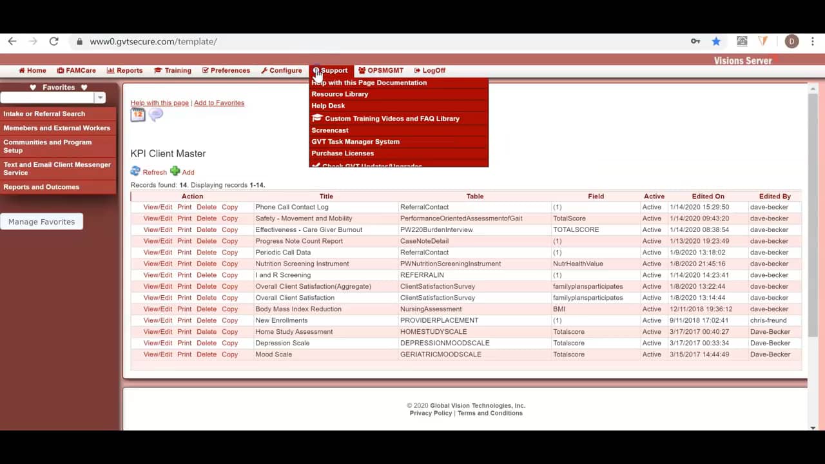825x464 pixels.
Task: Copy the Mood Scale row
Action: (x=230, y=354)
